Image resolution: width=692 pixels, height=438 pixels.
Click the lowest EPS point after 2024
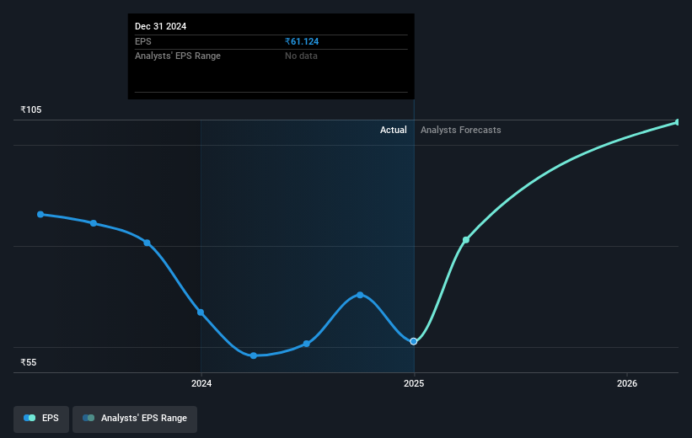[x=254, y=355]
